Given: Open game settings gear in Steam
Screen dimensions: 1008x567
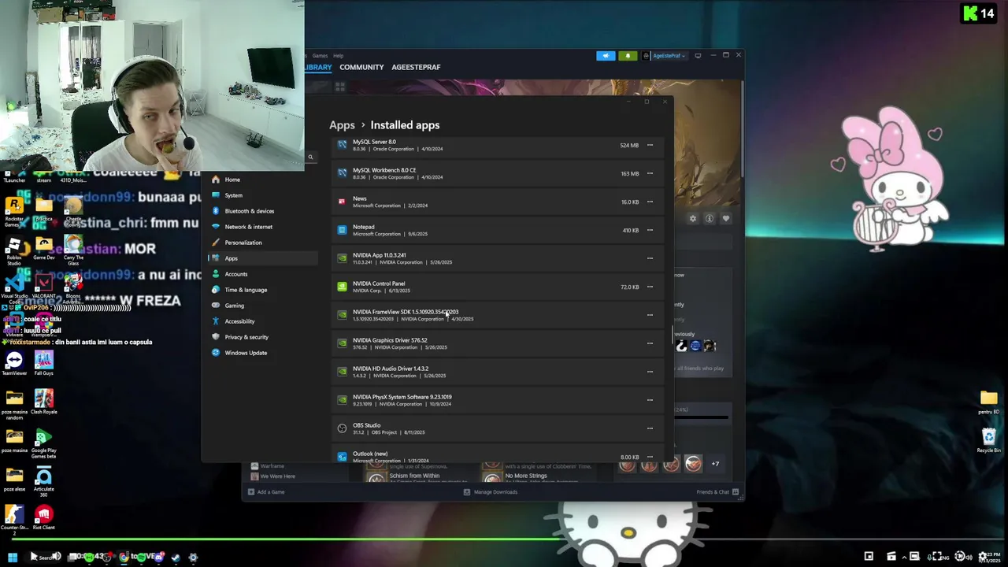Looking at the screenshot, I should click(x=693, y=218).
